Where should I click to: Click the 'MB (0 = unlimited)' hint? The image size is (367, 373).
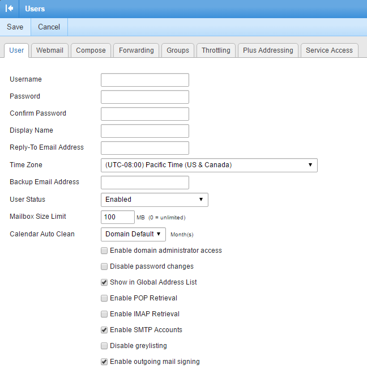pyautogui.click(x=161, y=218)
